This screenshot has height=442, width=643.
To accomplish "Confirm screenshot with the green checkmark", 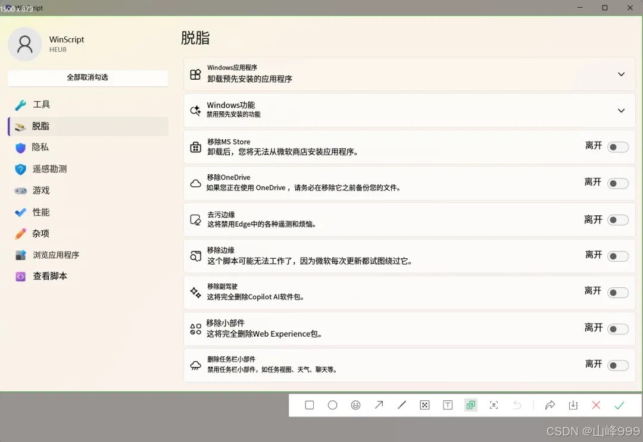I will tap(619, 405).
